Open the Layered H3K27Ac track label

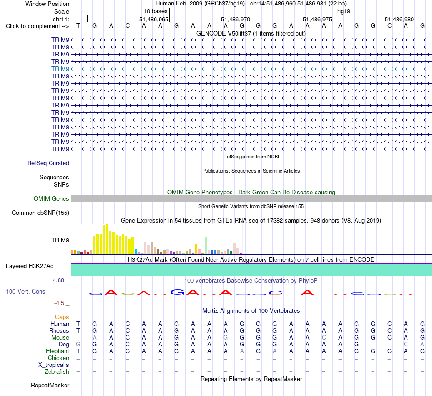[30, 266]
